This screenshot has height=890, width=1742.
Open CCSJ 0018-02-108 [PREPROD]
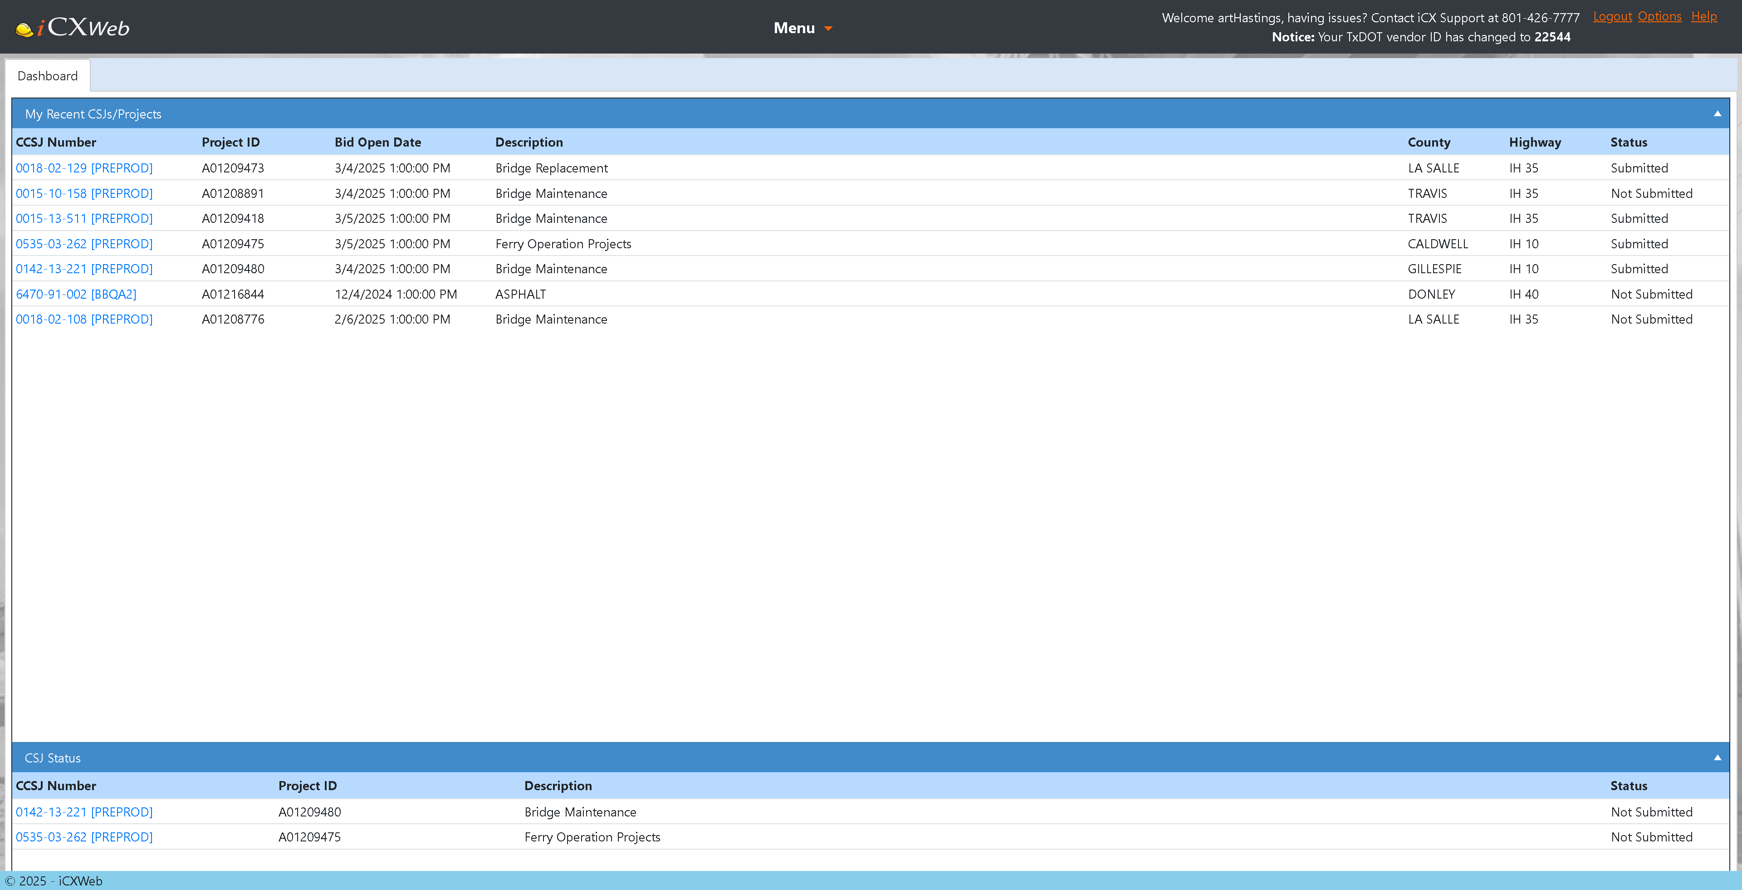pyautogui.click(x=84, y=319)
